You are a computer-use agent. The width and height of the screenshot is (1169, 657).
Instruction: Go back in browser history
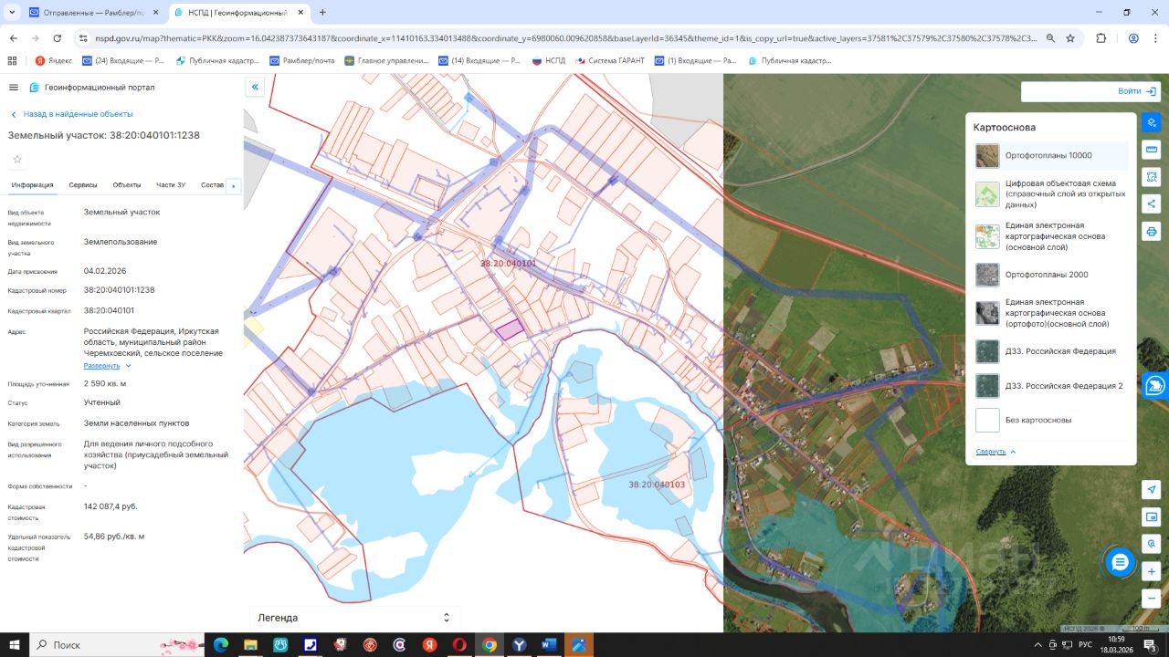point(14,38)
